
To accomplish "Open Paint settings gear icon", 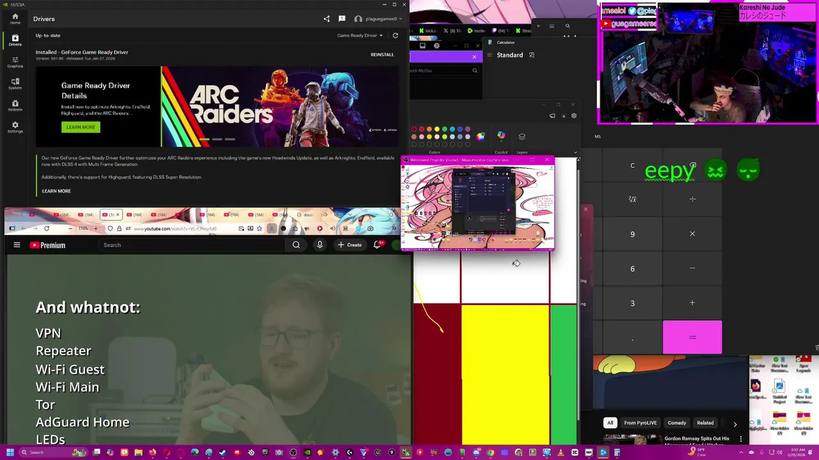I will (x=574, y=116).
